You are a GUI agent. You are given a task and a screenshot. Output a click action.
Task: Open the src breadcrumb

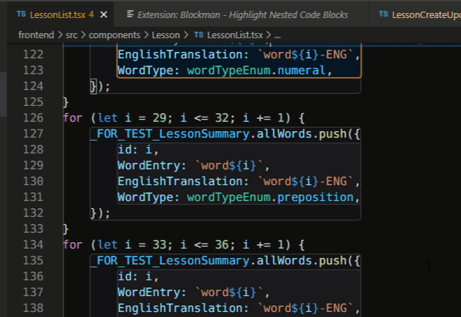(71, 35)
